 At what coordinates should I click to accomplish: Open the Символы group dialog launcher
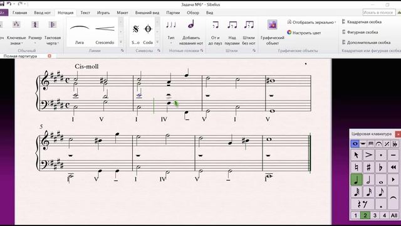[159, 51]
